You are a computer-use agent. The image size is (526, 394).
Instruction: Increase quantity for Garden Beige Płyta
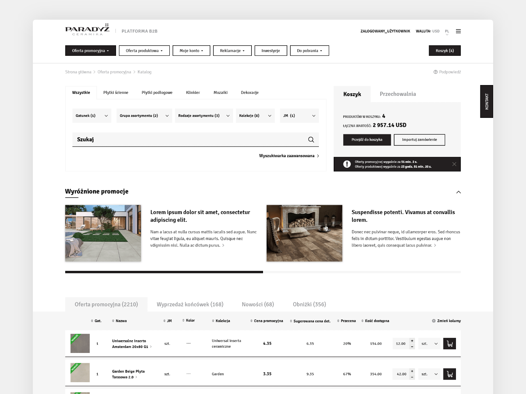click(412, 371)
